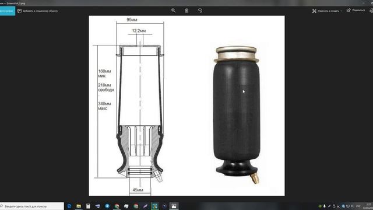
Task: Click the Windows search text field
Action: click(x=32, y=206)
